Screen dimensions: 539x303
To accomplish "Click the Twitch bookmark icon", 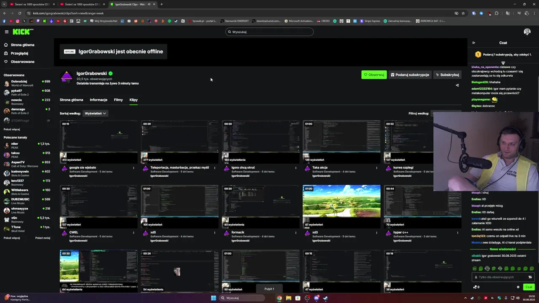I will tap(38, 21).
